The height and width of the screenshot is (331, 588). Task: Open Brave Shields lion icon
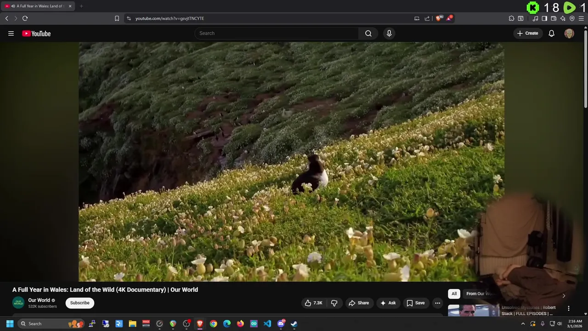[439, 18]
